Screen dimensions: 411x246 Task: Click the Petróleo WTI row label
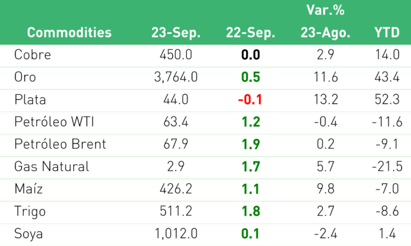coord(54,122)
